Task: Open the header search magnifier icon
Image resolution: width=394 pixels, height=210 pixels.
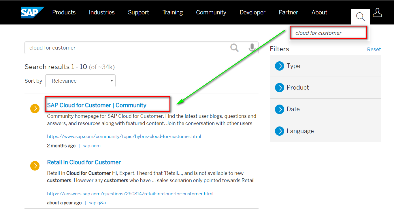Action: (x=360, y=17)
